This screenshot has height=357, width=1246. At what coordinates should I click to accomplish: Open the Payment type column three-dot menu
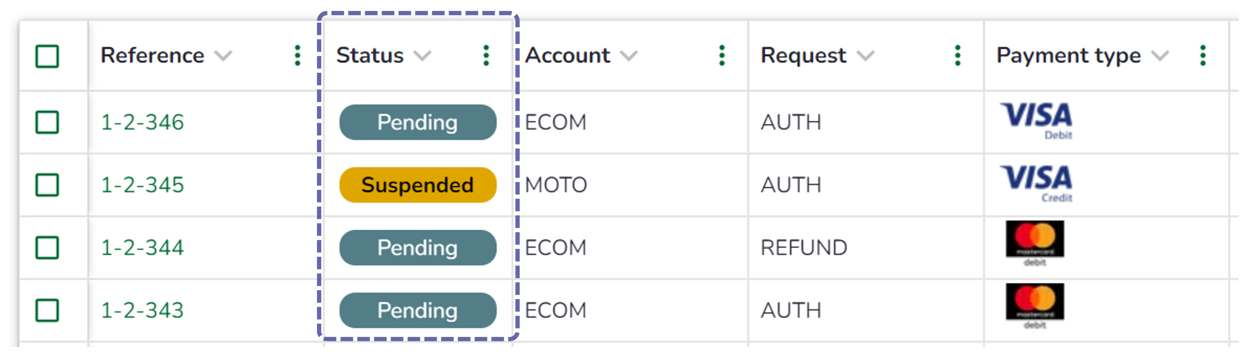tap(1203, 55)
